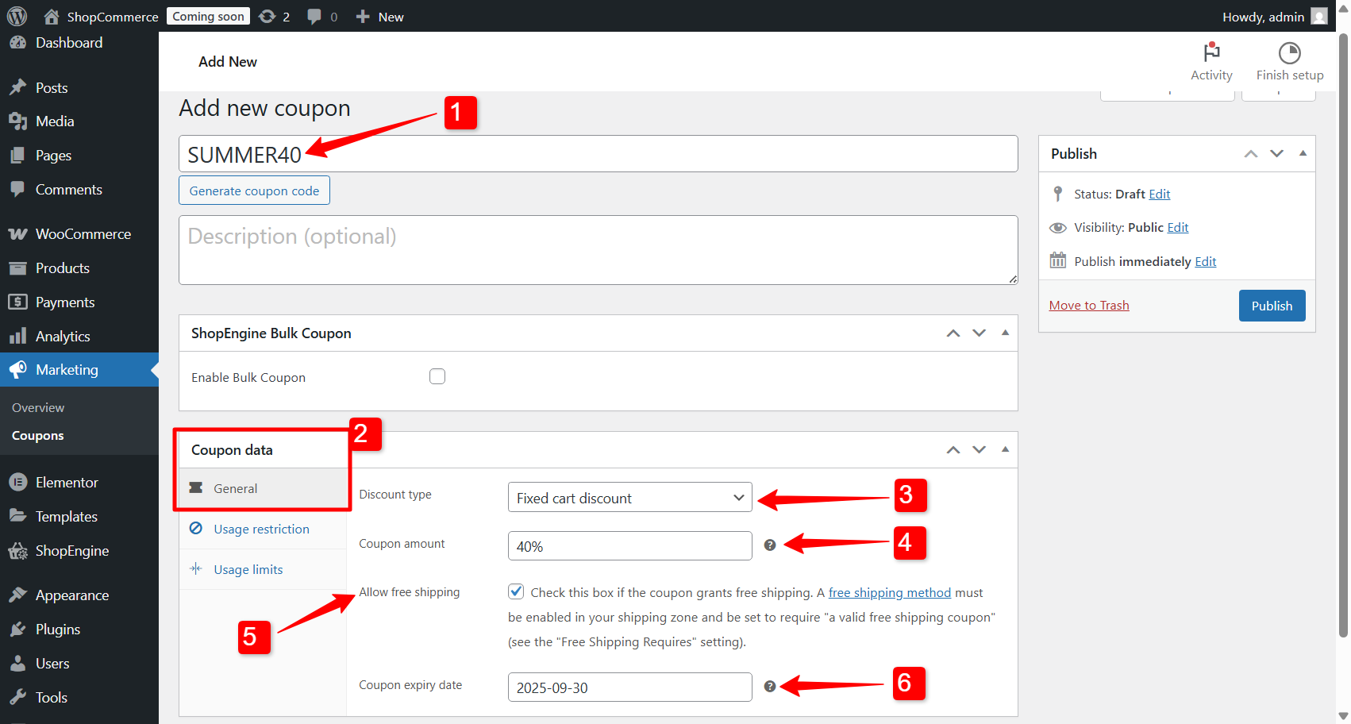Enable the Bulk Coupon checkbox

[x=437, y=376]
